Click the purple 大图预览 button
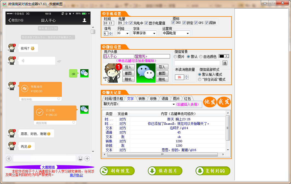Image resolution: width=291 pixels, height=184 pixels. click(49, 167)
